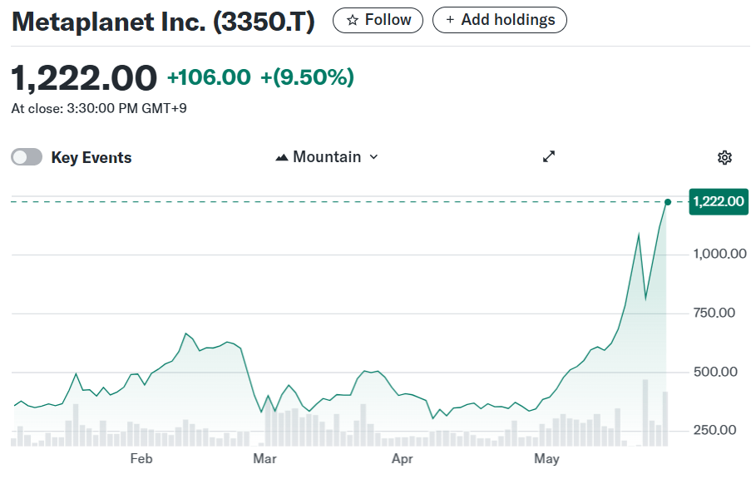The image size is (756, 479).
Task: Click the Apr label on time axis
Action: [402, 458]
